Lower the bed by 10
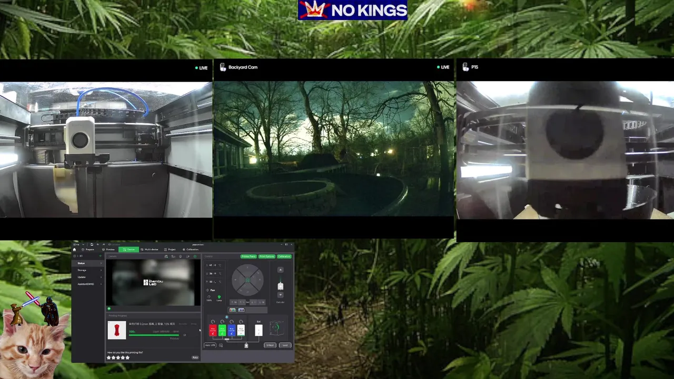 (262, 302)
